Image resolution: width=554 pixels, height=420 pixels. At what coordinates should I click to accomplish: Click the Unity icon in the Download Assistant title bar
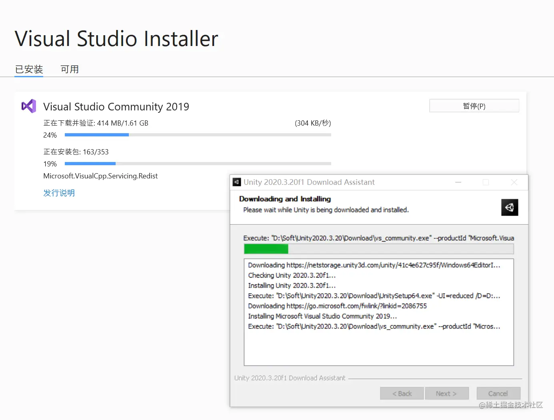coord(237,182)
